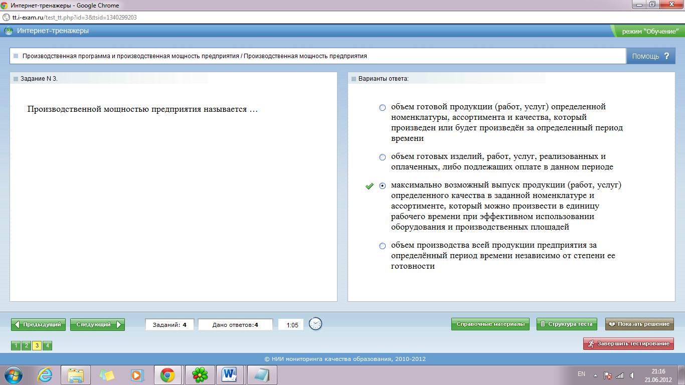Screen dimensions: 685x385
Task: Go to previous question with Предыдущий
Action: pyautogui.click(x=38, y=324)
